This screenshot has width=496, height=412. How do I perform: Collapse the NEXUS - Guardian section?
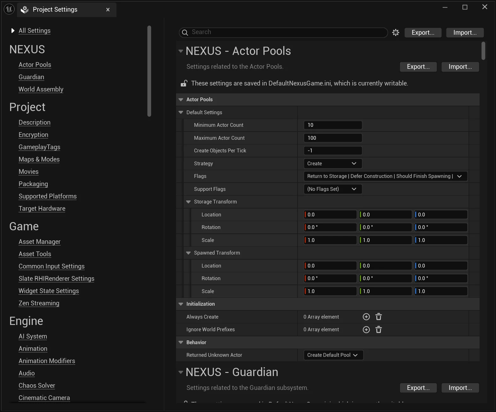[181, 372]
